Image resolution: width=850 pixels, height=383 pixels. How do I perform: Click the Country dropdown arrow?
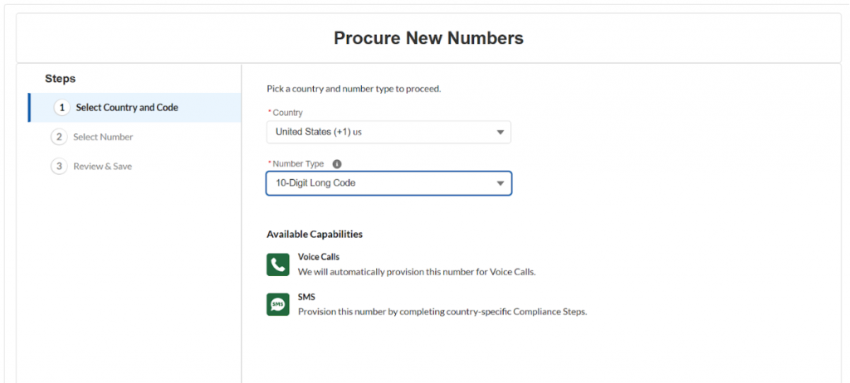500,133
